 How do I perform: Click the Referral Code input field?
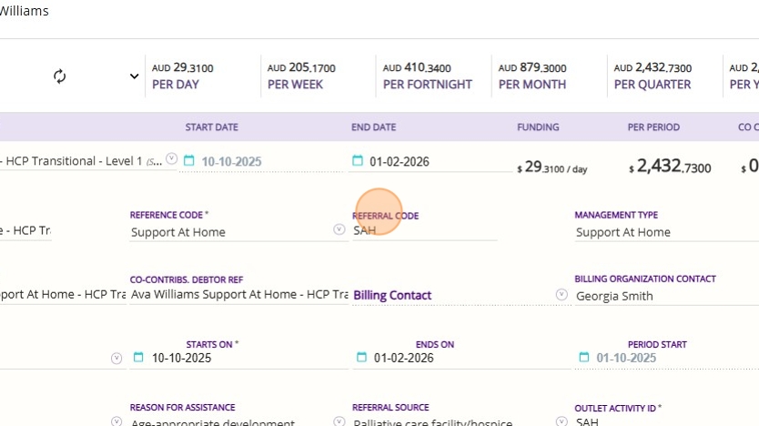pyautogui.click(x=425, y=231)
